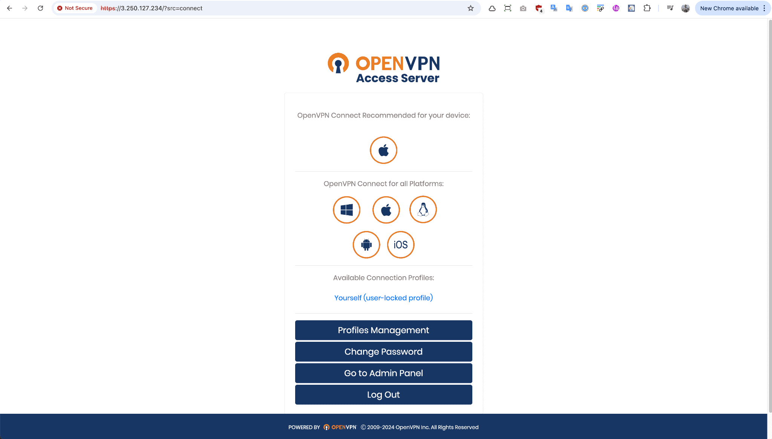Click the page vertical scrollbar
Image resolution: width=772 pixels, height=439 pixels.
point(769,216)
